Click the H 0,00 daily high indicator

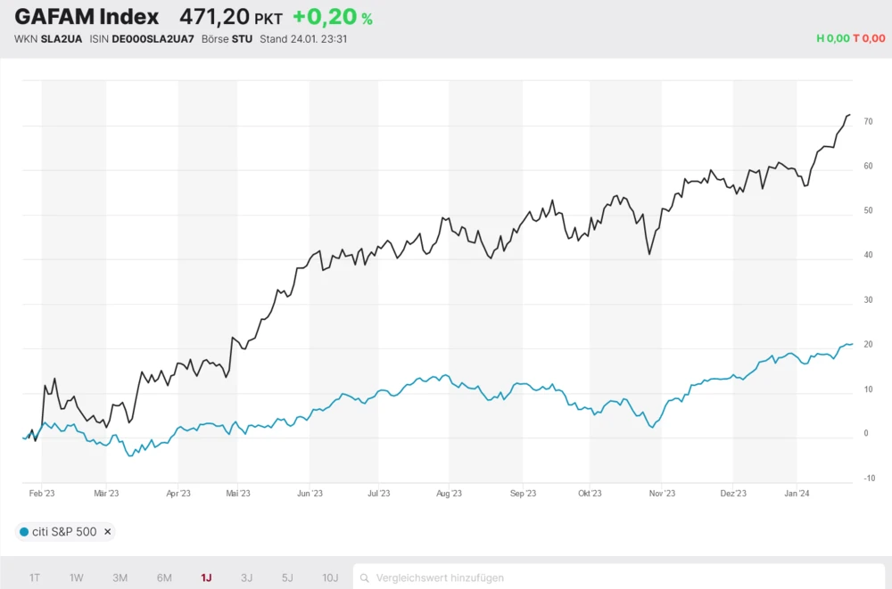[x=833, y=39]
